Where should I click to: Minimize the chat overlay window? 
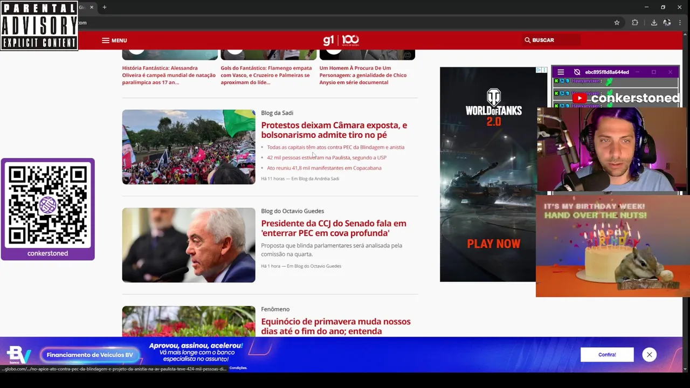tap(637, 72)
